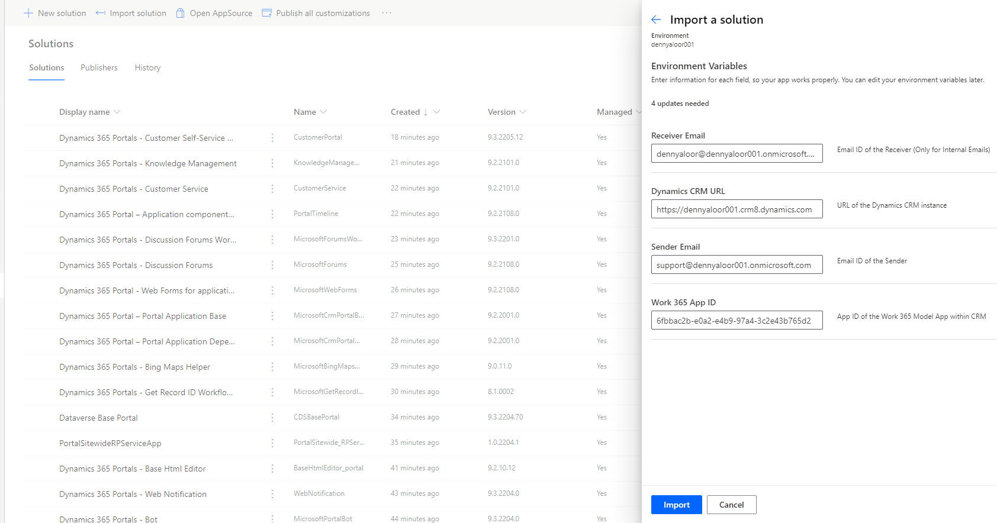Select the CDSBasePortal name cell
The height and width of the screenshot is (523, 997).
point(317,417)
